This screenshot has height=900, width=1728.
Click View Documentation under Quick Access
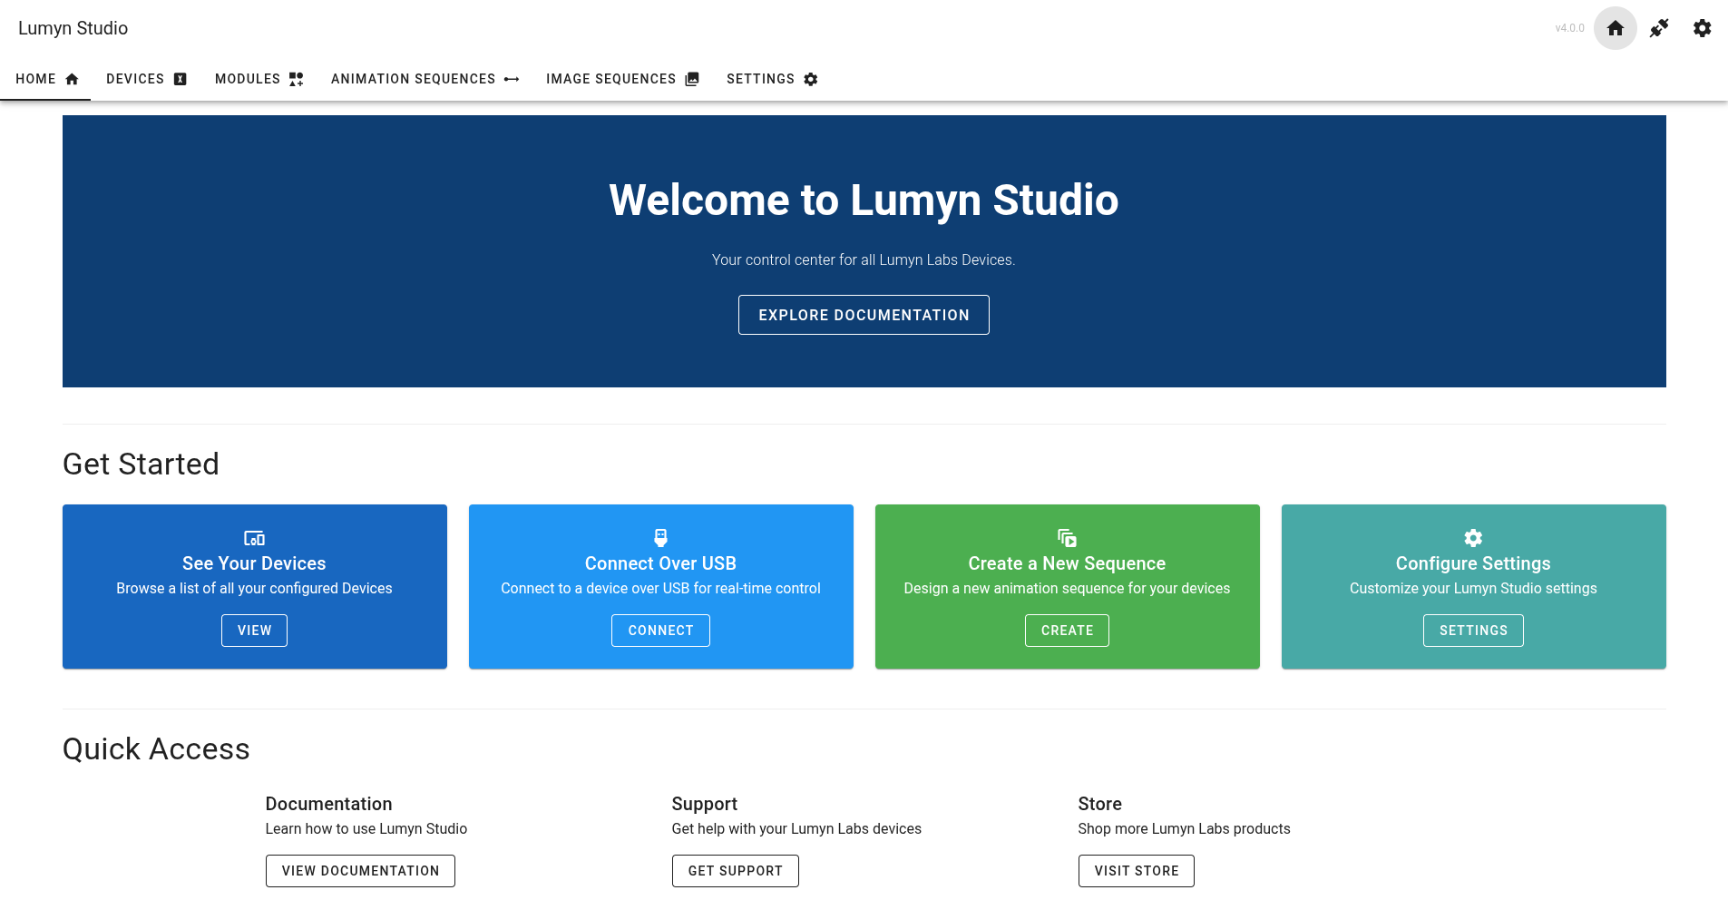point(360,870)
